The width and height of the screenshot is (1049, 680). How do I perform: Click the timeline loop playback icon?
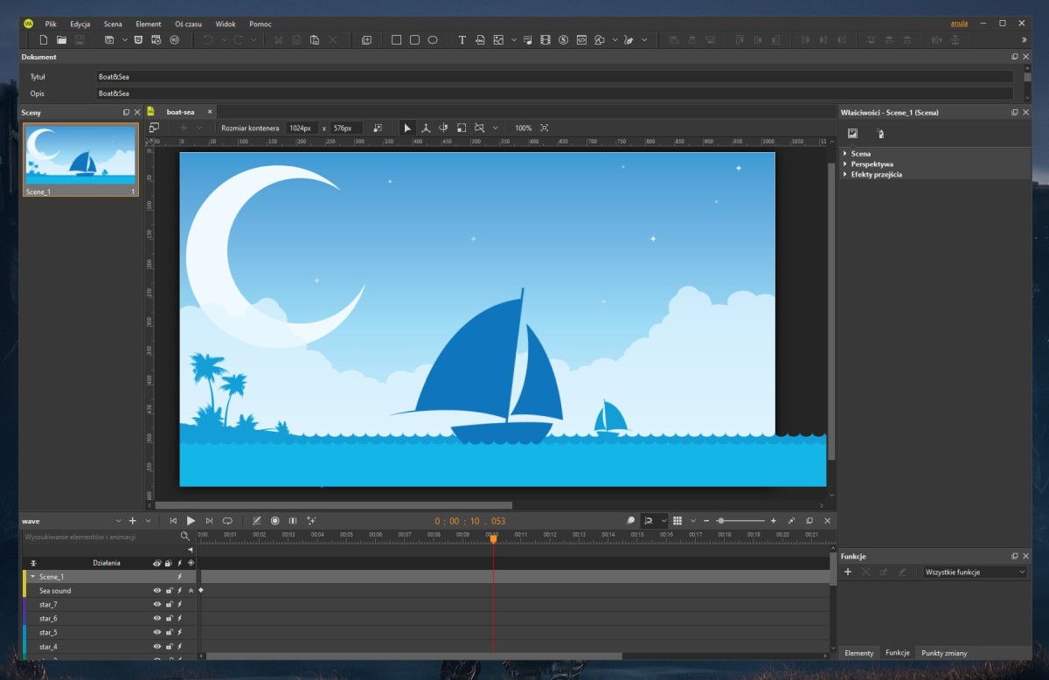click(228, 521)
